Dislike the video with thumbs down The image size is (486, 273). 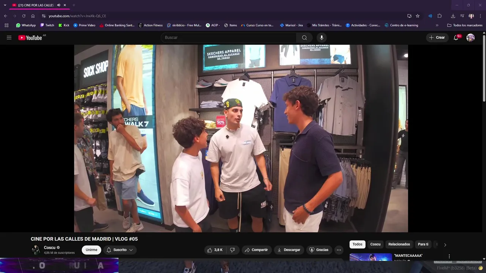pos(232,250)
